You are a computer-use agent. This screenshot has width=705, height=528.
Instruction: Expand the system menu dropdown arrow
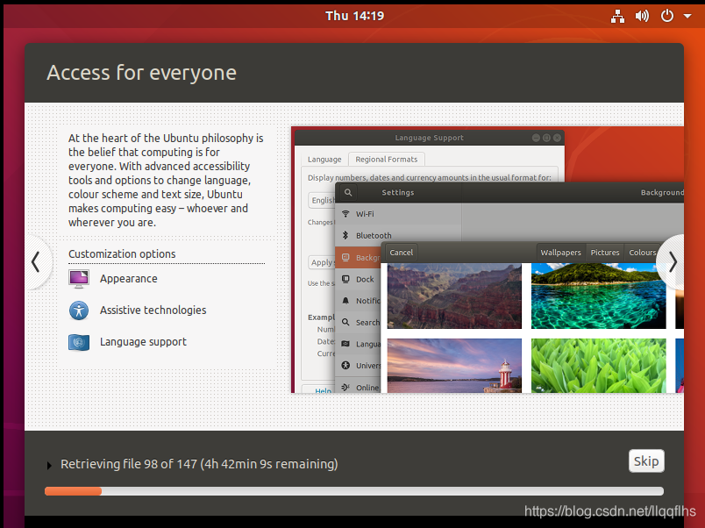(x=687, y=16)
